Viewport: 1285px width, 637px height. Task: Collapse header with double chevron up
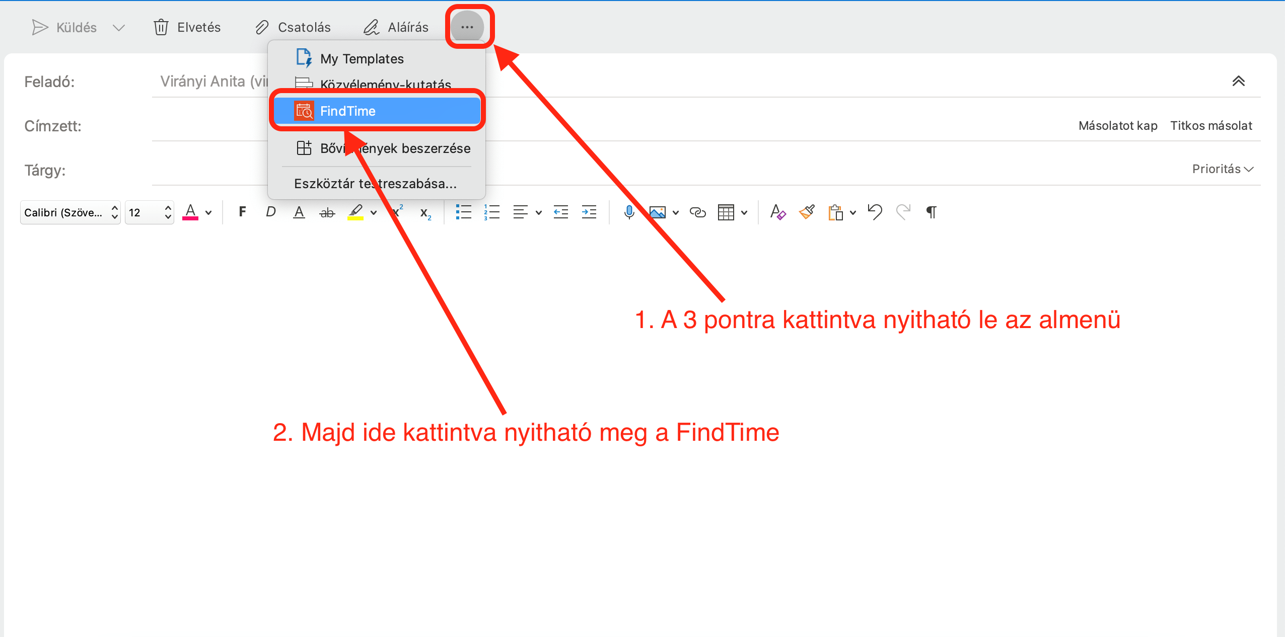pyautogui.click(x=1239, y=81)
